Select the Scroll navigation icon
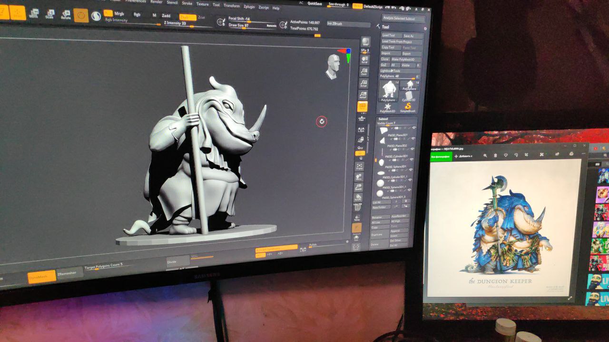The width and height of the screenshot is (609, 342). click(x=364, y=60)
